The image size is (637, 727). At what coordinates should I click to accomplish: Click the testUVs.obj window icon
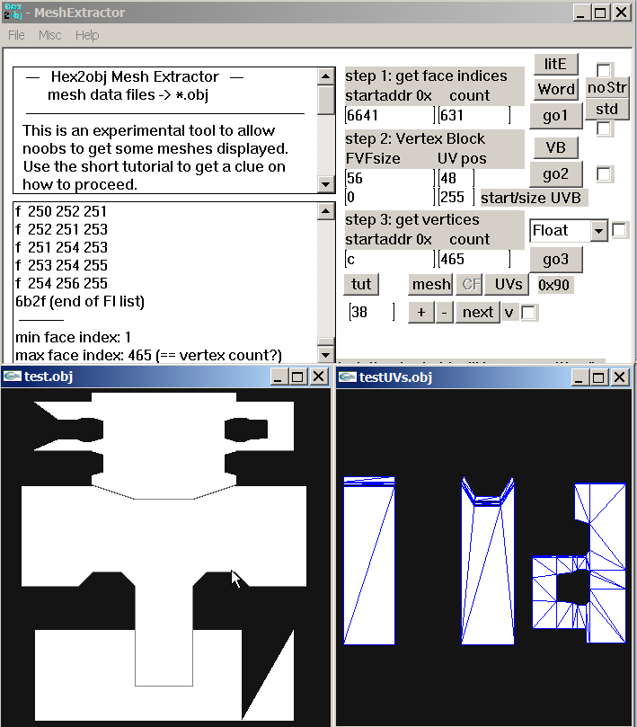tap(347, 377)
